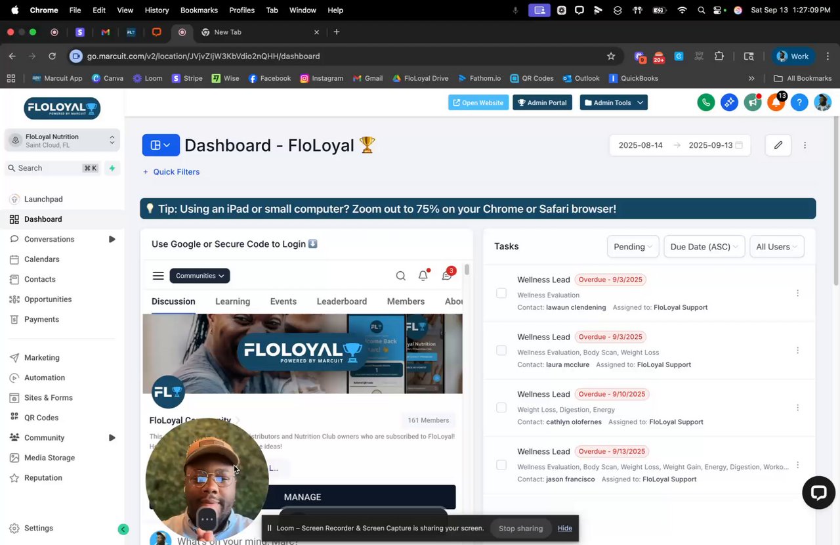The image size is (840, 545).
Task: Open three-dot menu for laura mcclure task
Action: click(797, 351)
